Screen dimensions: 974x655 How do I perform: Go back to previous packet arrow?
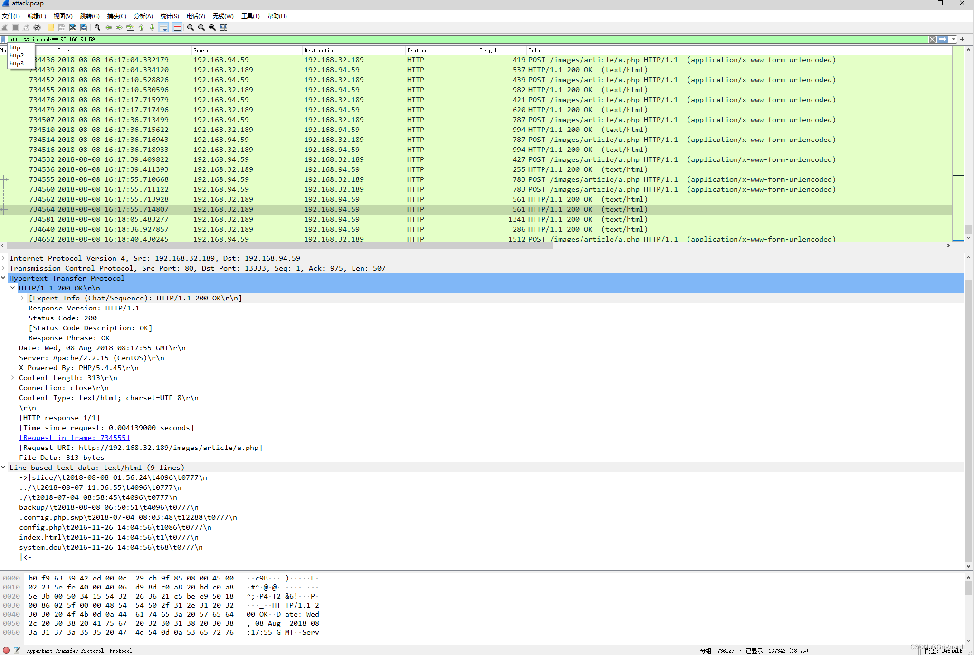[108, 28]
